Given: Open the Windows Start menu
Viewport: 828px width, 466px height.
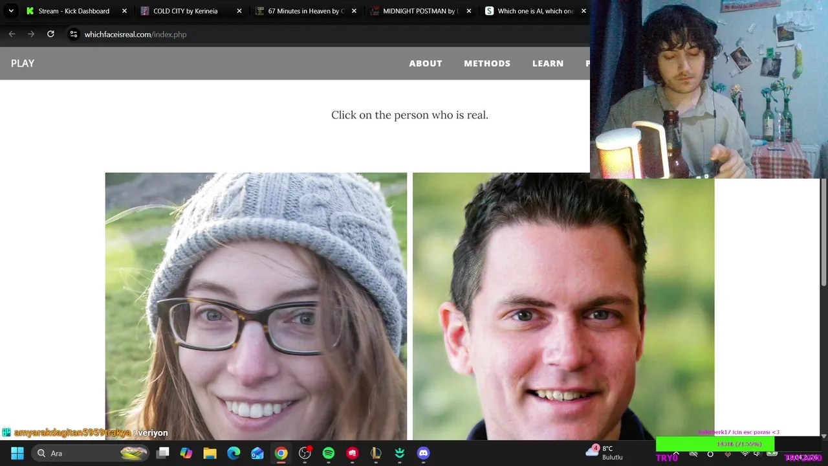Looking at the screenshot, I should [17, 453].
